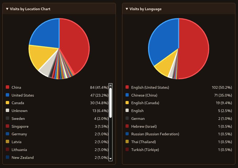Click the English (Canada) legend swatch

127,103
